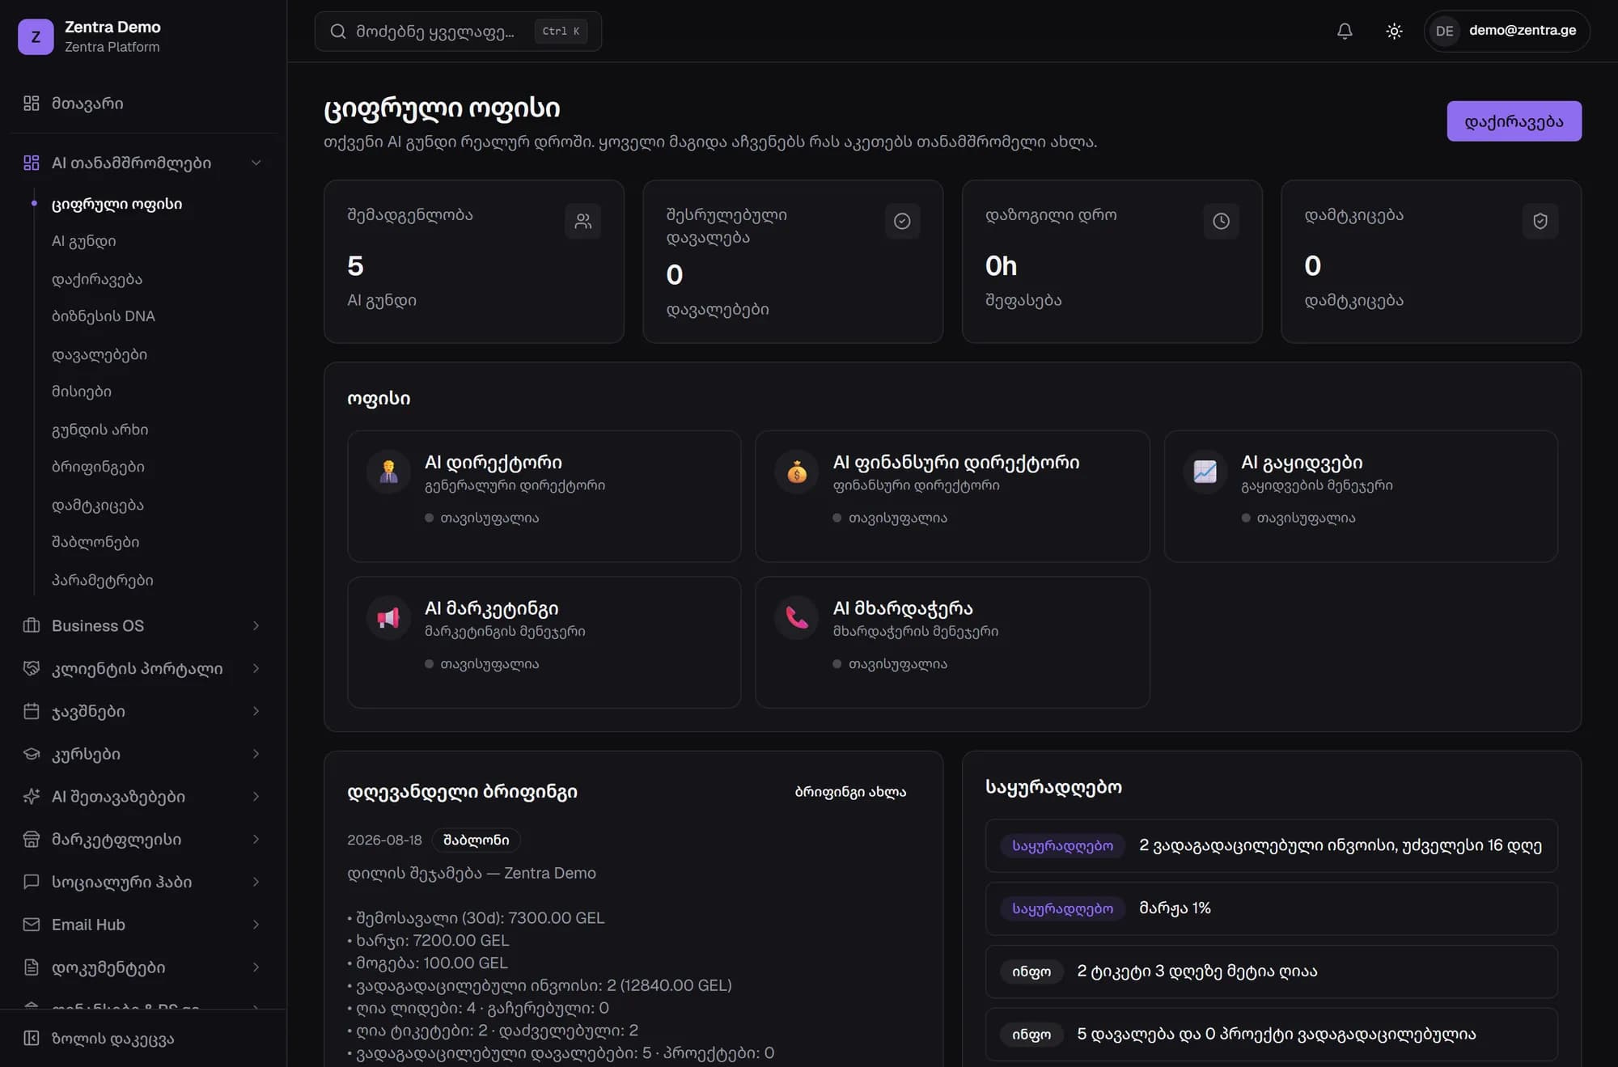The width and height of the screenshot is (1618, 1067).
Task: Collapse the AI თანამშრომლები section chevron
Action: (x=256, y=163)
